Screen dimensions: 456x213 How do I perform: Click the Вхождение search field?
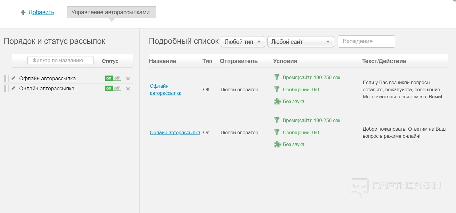366,41
